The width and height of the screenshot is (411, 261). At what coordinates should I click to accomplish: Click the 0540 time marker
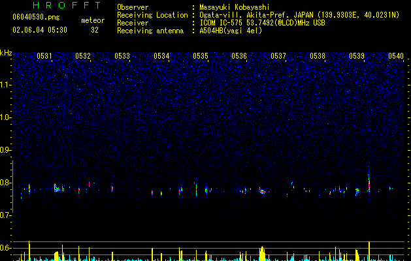point(396,56)
